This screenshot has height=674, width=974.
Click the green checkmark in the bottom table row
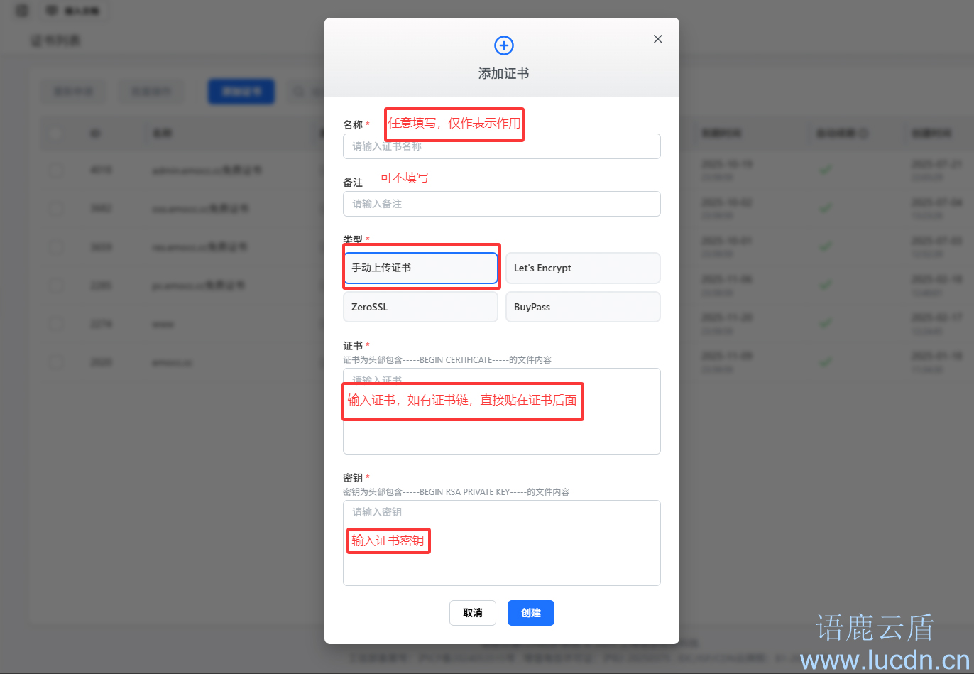pyautogui.click(x=825, y=362)
